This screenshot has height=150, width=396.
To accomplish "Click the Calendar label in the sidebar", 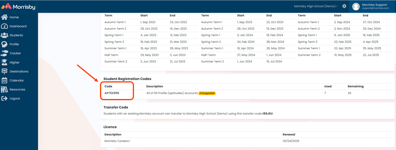I will pos(17,80).
